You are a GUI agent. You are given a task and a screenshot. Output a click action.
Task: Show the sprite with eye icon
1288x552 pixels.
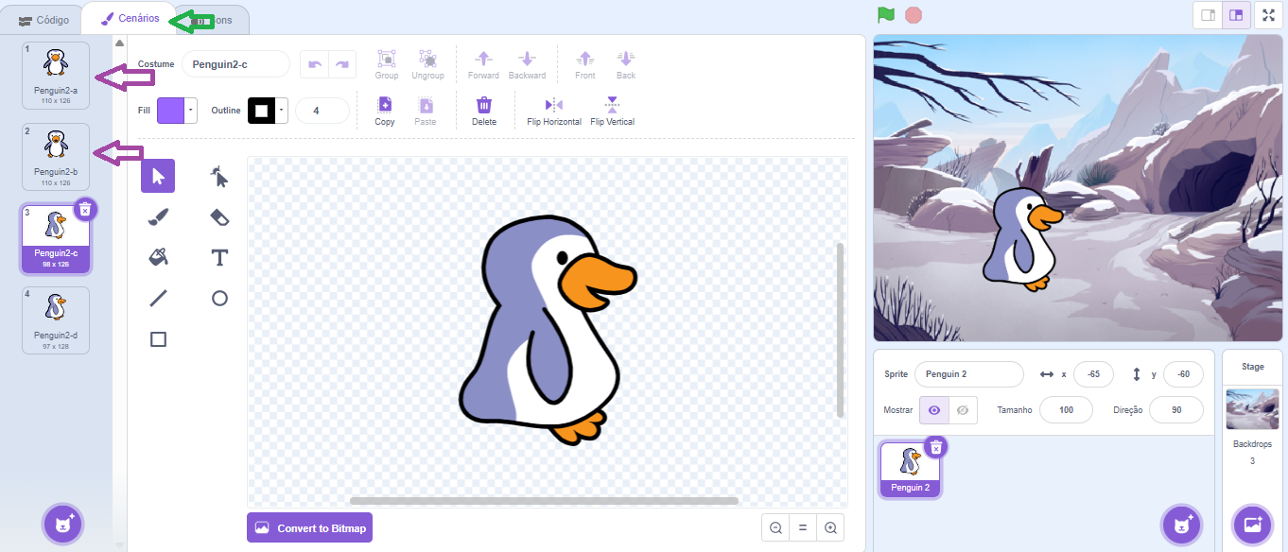click(x=934, y=410)
